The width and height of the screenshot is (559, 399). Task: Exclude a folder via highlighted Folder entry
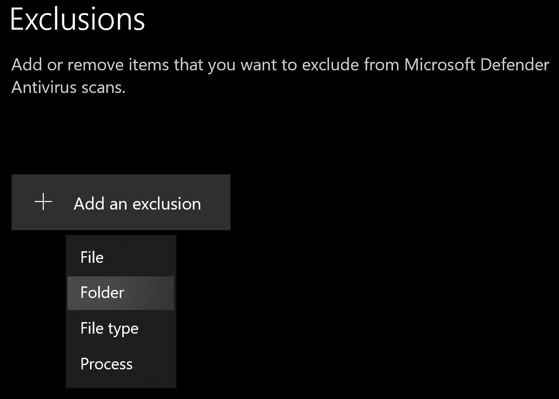tap(121, 292)
